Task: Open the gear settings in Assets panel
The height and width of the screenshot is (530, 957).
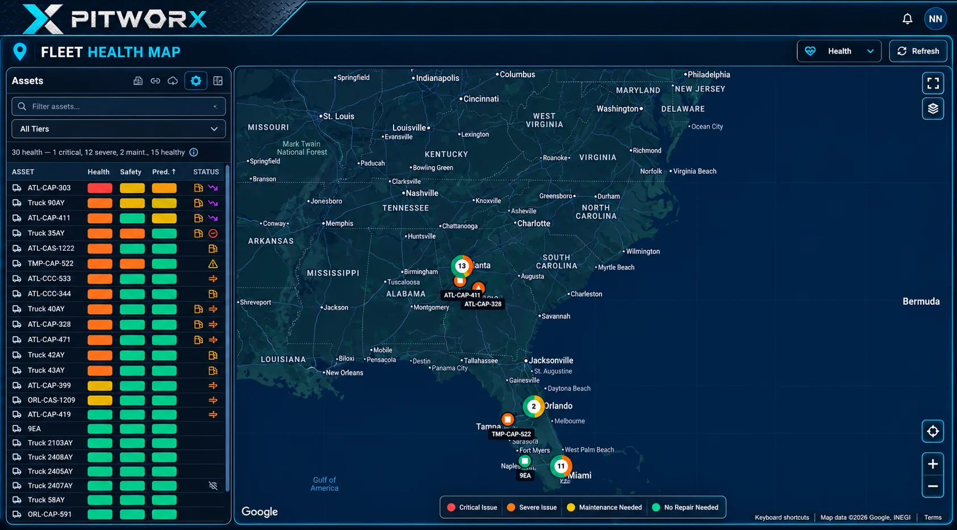Action: (x=196, y=81)
